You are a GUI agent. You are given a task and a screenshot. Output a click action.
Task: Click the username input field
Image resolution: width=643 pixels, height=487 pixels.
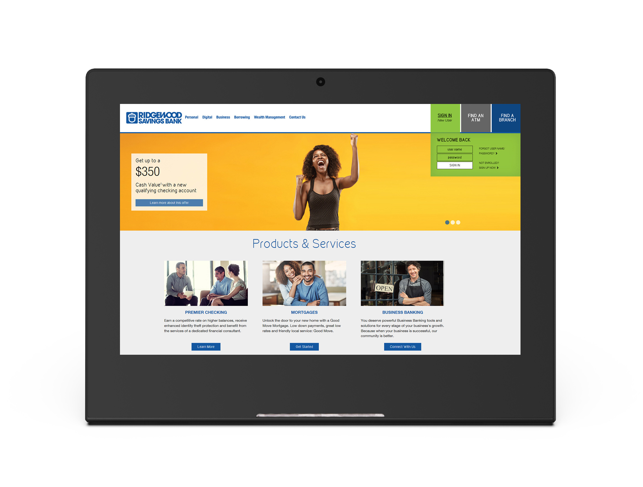point(453,149)
